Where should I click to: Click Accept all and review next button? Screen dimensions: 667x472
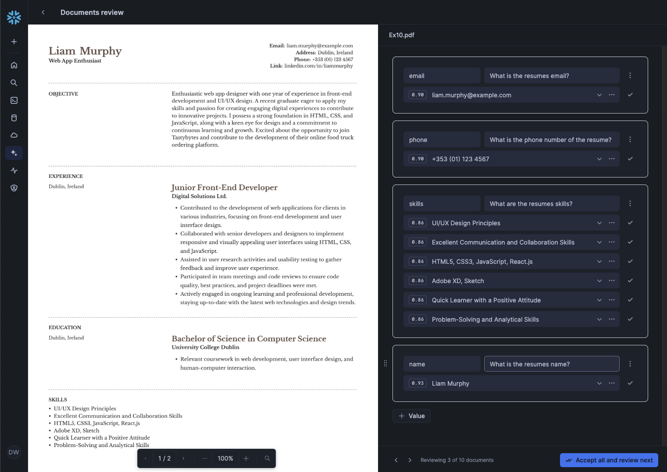click(609, 460)
